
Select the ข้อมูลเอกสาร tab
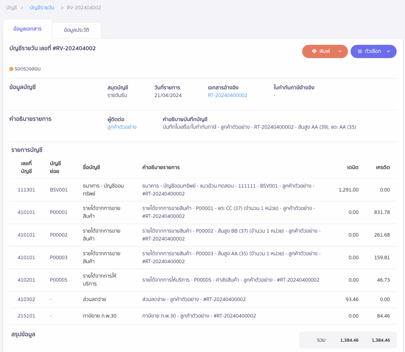(x=27, y=29)
